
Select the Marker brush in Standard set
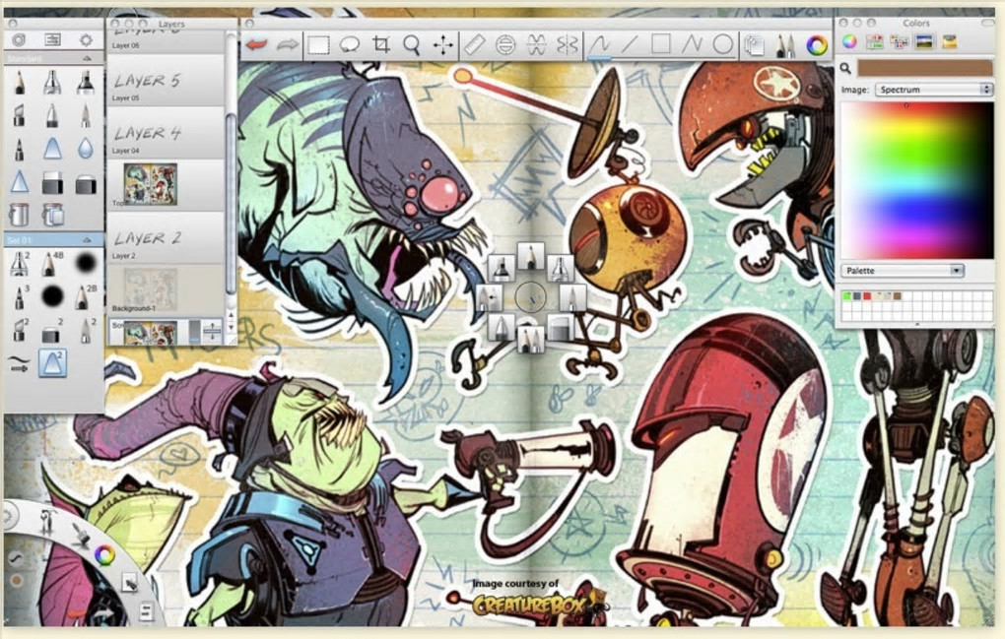(x=86, y=83)
